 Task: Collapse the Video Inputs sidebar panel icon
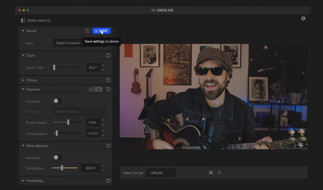point(23,20)
